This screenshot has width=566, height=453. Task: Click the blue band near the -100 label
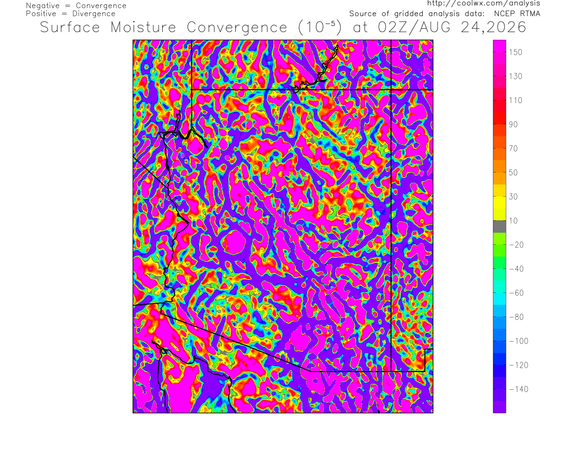(500, 347)
